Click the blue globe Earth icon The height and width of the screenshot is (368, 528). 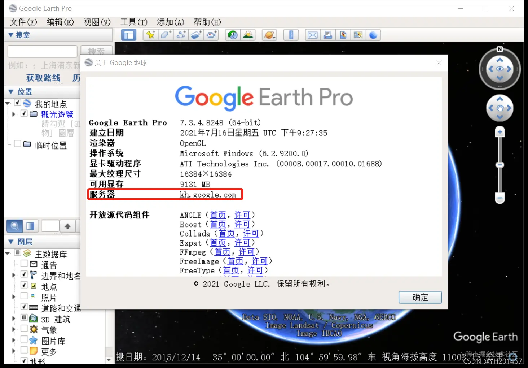pos(373,35)
